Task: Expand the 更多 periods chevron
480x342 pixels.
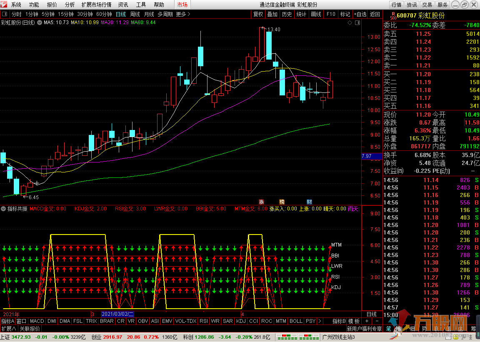Action: click(x=189, y=14)
